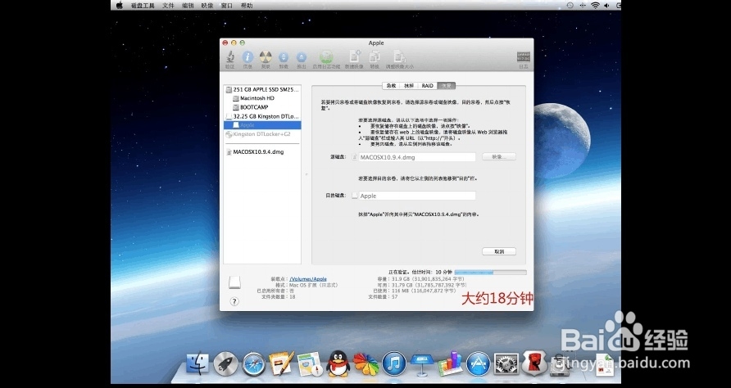Click the Image (映像...) button

pos(499,157)
